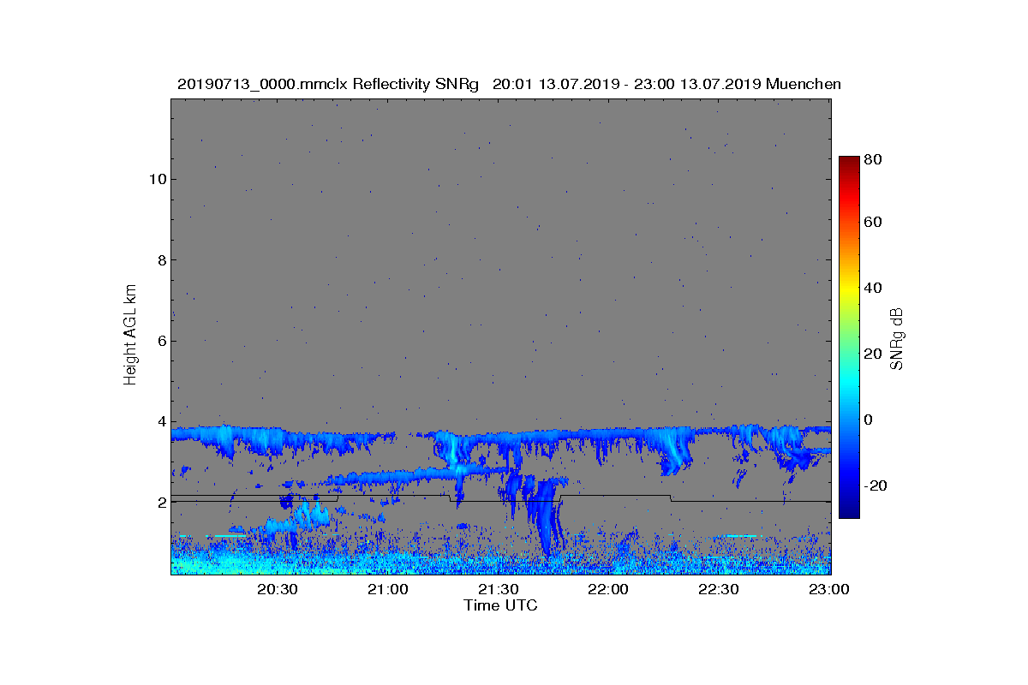Click the colorbar tick label 80

point(873,159)
